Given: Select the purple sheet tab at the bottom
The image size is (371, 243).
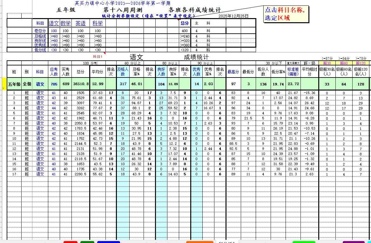Looking at the screenshot, I should click(354, 242).
